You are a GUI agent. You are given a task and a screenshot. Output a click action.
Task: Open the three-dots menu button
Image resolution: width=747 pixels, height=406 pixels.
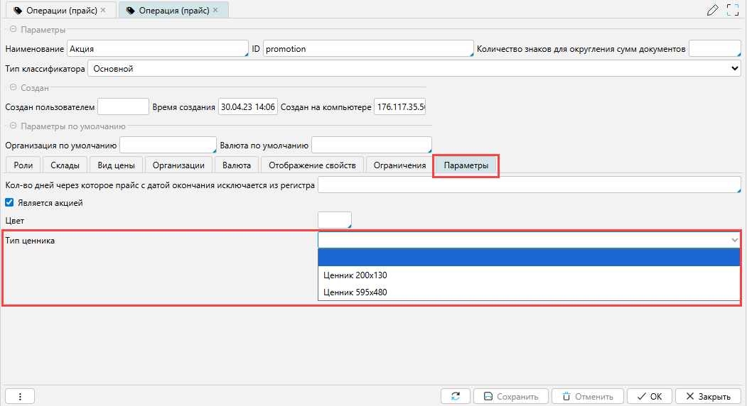pyautogui.click(x=20, y=396)
